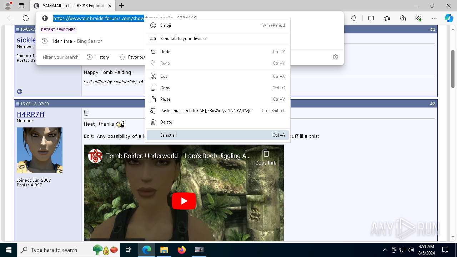This screenshot has width=457, height=257.
Task: Choose Send tab to your devices
Action: pos(218,39)
